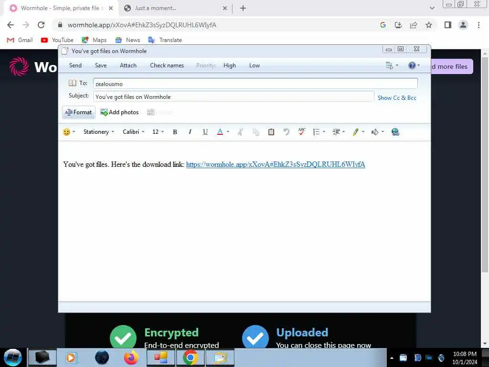Image resolution: width=489 pixels, height=367 pixels.
Task: Open Gmail bookmark
Action: pos(20,40)
